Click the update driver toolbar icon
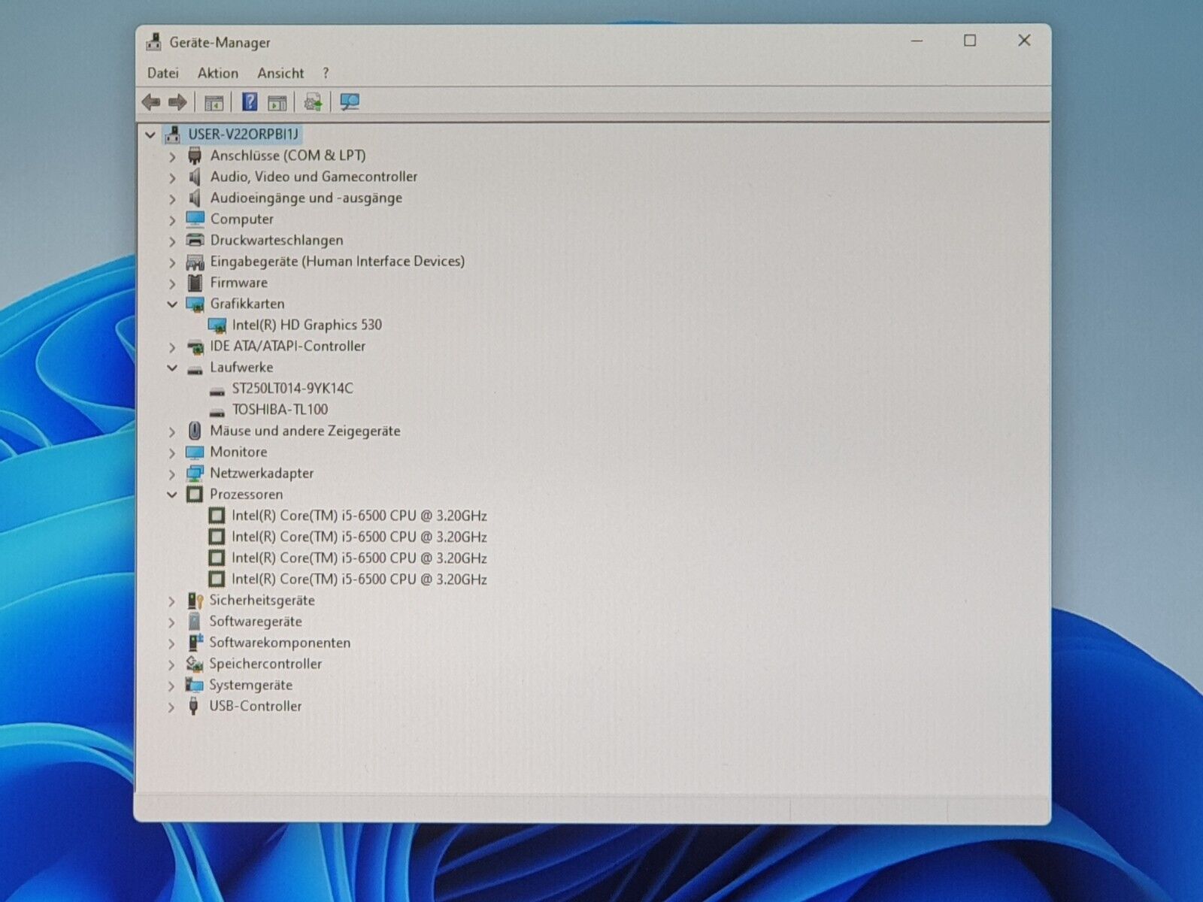This screenshot has width=1203, height=902. pos(313,102)
